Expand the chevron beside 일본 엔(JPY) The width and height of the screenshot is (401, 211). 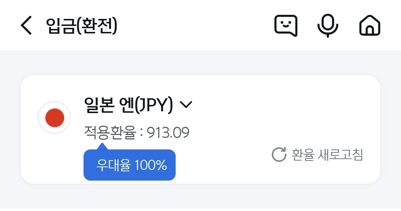pyautogui.click(x=186, y=105)
